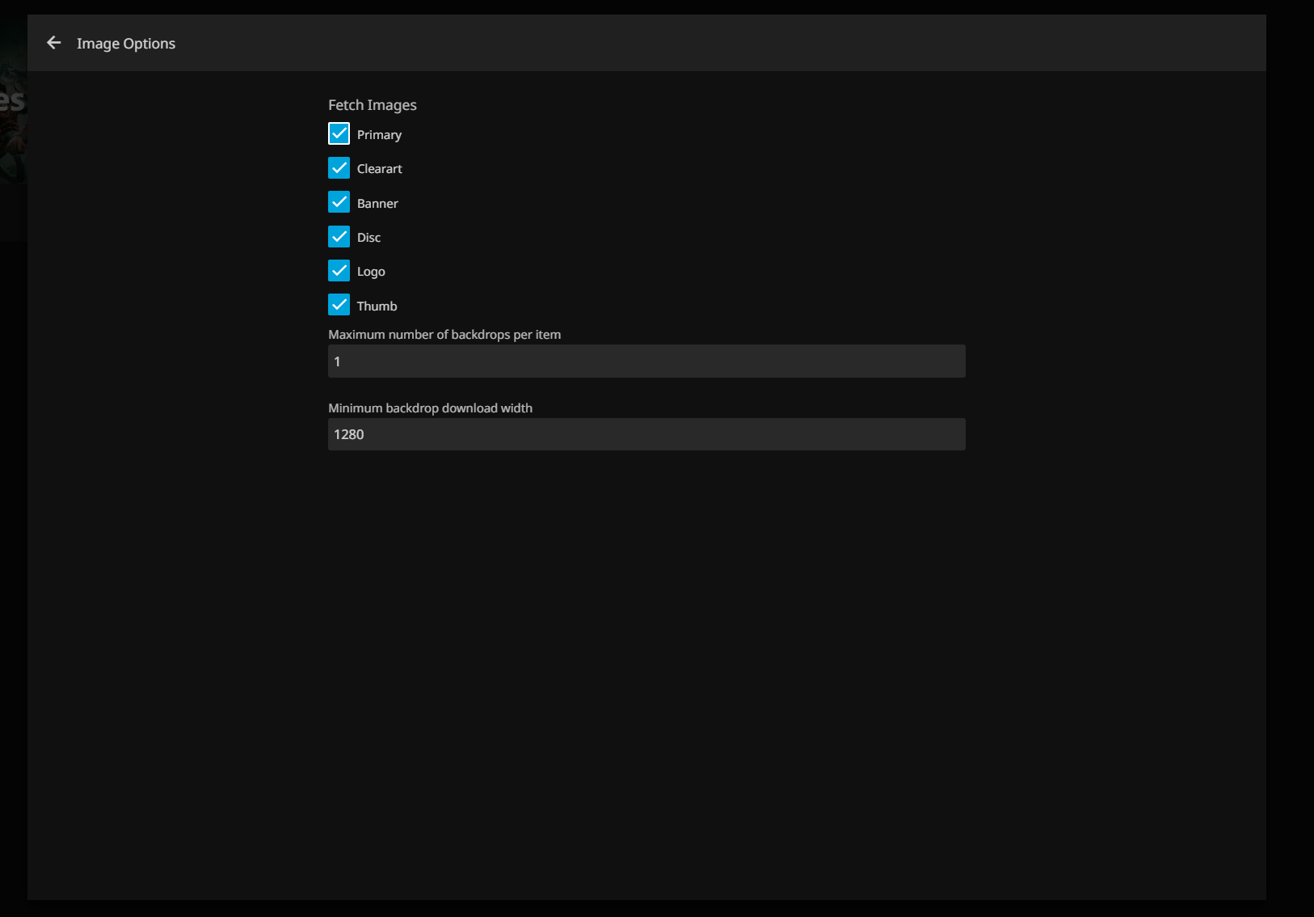Click the 'Image Options' dialog title
Viewport: 1314px width, 917px height.
tap(126, 44)
